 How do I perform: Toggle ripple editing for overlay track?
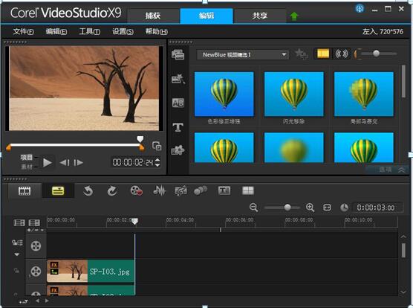point(16,271)
